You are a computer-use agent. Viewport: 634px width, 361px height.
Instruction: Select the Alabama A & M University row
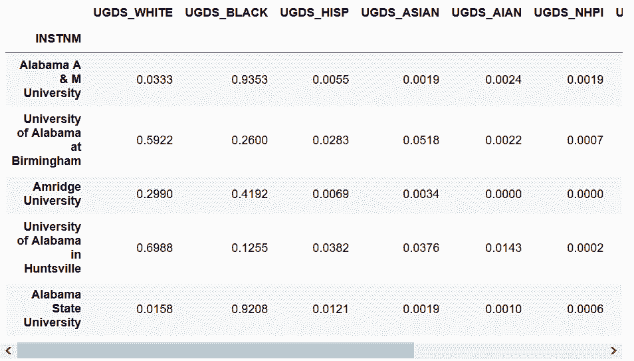click(51, 79)
